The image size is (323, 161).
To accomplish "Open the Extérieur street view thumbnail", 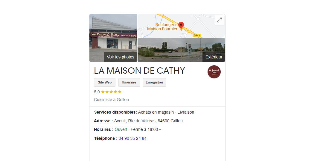I will tap(181, 50).
